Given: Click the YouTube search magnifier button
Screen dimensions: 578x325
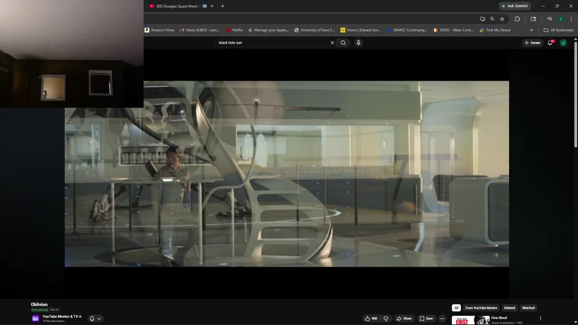Looking at the screenshot, I should (x=343, y=43).
